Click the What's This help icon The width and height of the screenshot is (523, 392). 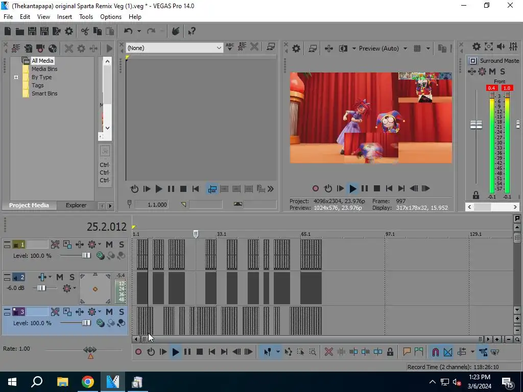tap(192, 31)
